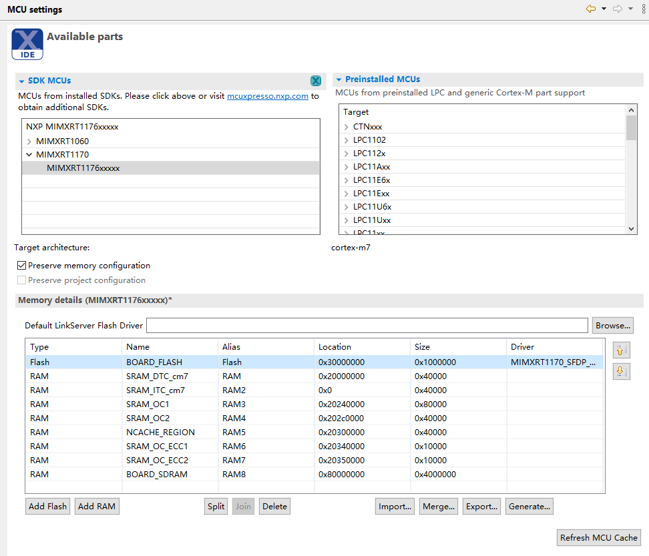Click the back navigation arrow icon
This screenshot has height=556, width=649.
click(591, 9)
